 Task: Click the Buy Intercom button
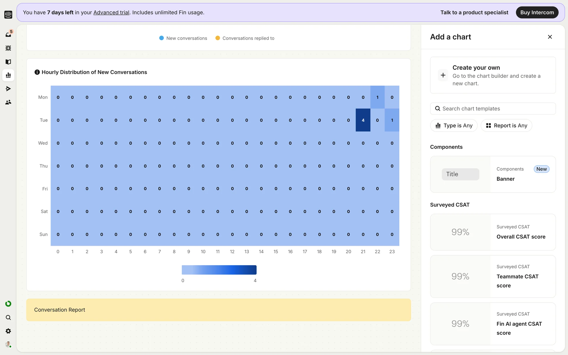pos(537,12)
